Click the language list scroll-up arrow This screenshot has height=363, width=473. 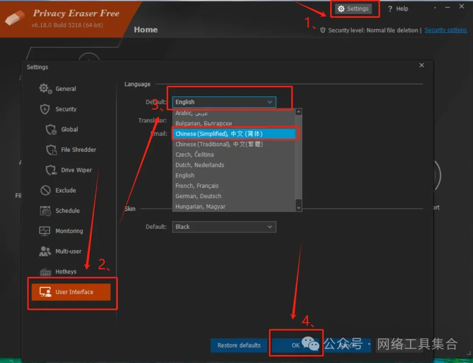click(299, 112)
